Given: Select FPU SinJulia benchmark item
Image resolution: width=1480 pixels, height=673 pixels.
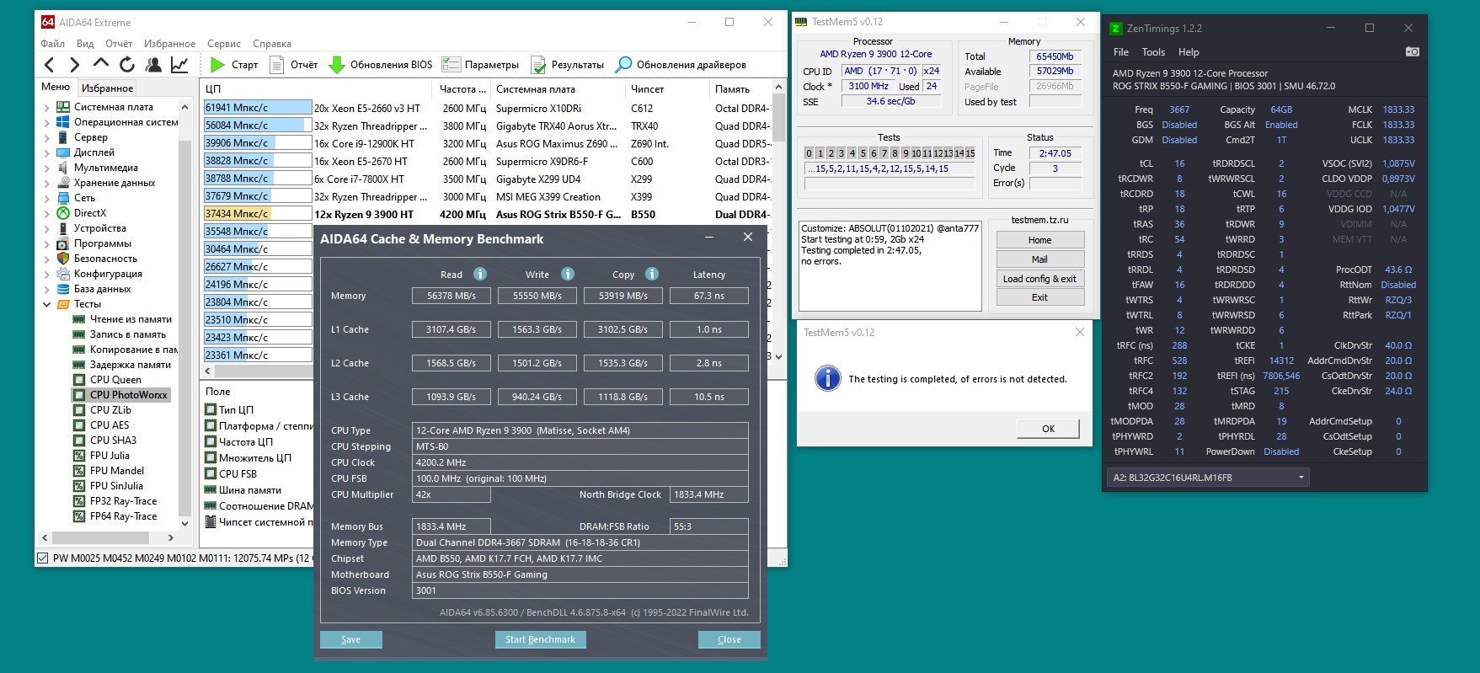Looking at the screenshot, I should coord(116,486).
